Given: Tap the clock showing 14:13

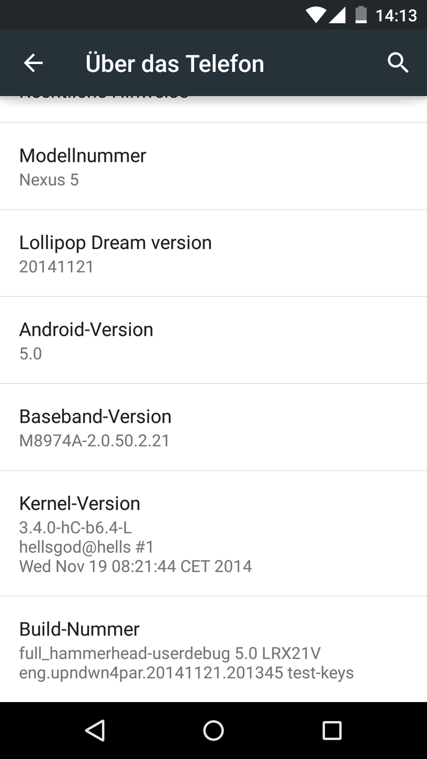Looking at the screenshot, I should pyautogui.click(x=396, y=16).
